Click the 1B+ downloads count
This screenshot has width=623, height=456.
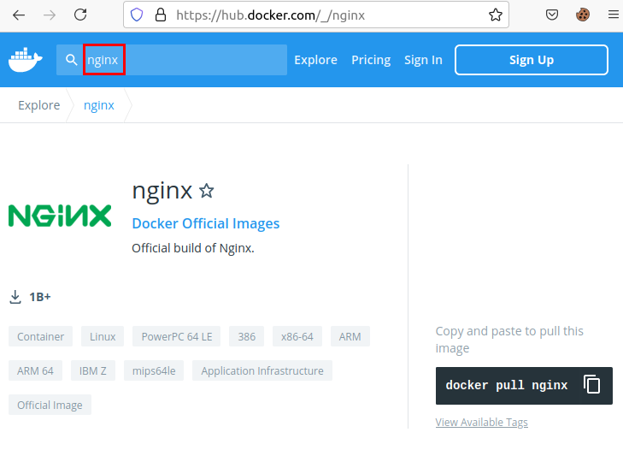(40, 297)
